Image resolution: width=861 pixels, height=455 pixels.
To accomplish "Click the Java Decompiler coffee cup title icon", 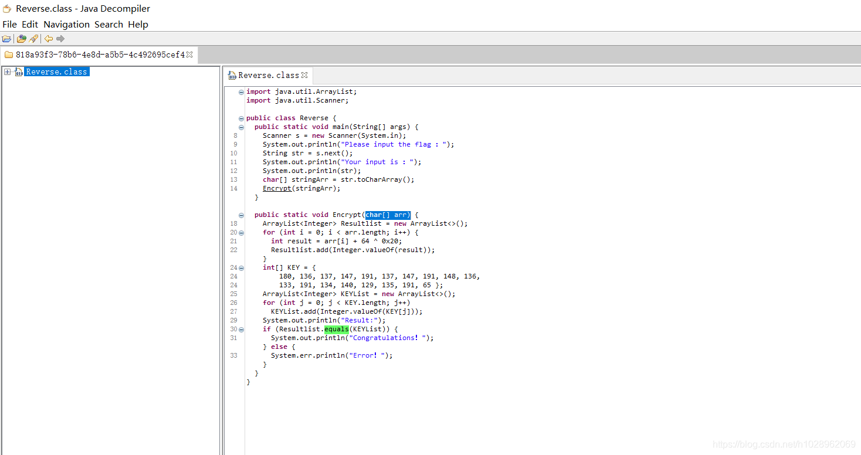I will [x=7, y=9].
